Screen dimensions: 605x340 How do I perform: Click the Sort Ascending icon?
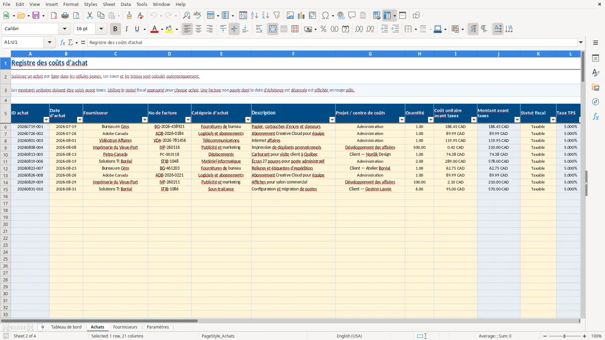coord(255,16)
